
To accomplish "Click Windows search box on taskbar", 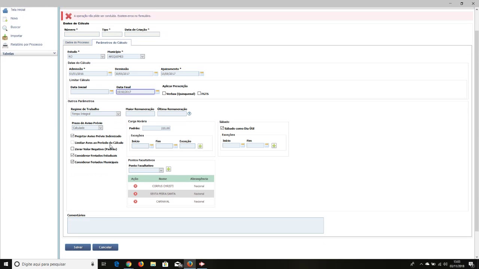I will tap(54, 264).
